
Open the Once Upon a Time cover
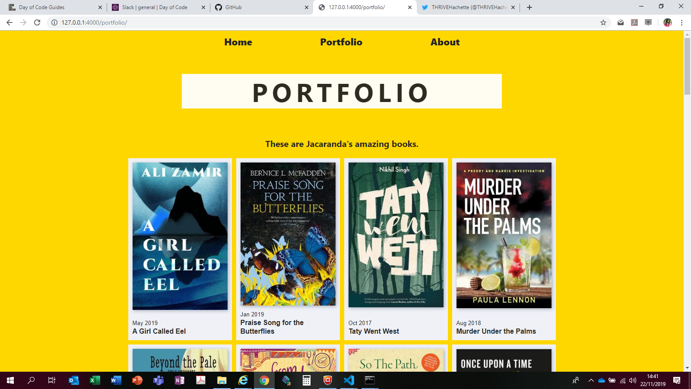tap(504, 360)
